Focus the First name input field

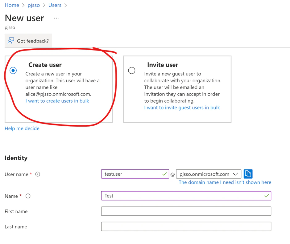[x=185, y=211]
